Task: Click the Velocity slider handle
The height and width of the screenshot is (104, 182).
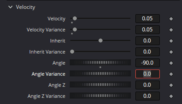Action: (75, 18)
